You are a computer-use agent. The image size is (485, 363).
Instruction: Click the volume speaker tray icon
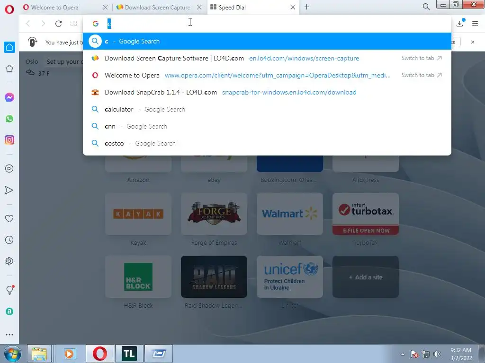[437, 354]
